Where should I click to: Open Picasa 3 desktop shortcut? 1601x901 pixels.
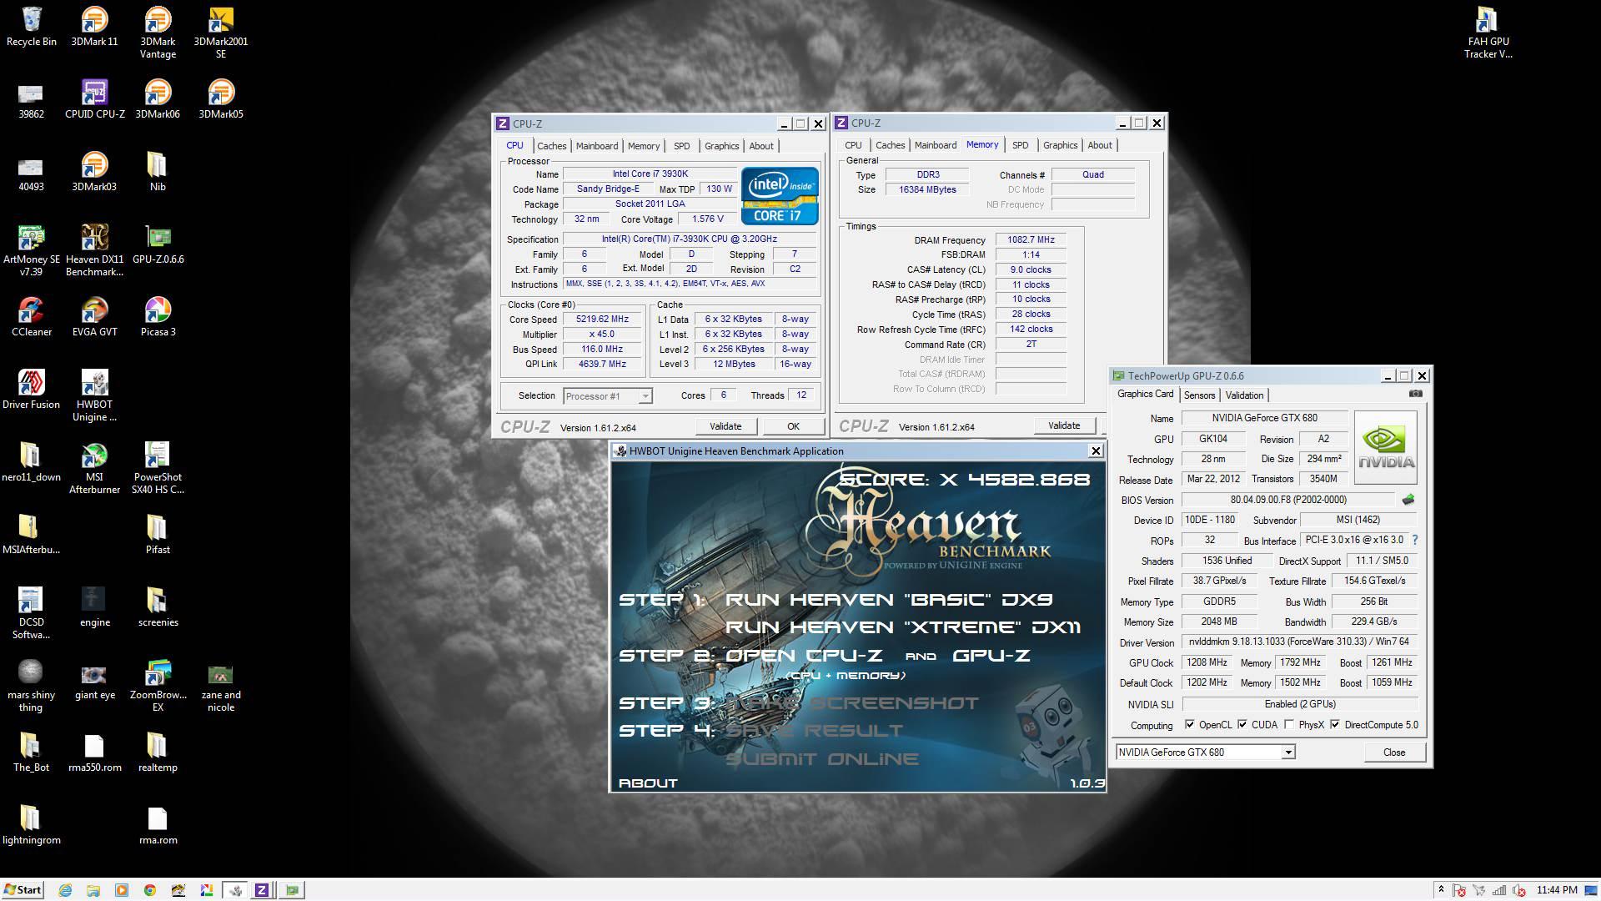click(x=158, y=316)
